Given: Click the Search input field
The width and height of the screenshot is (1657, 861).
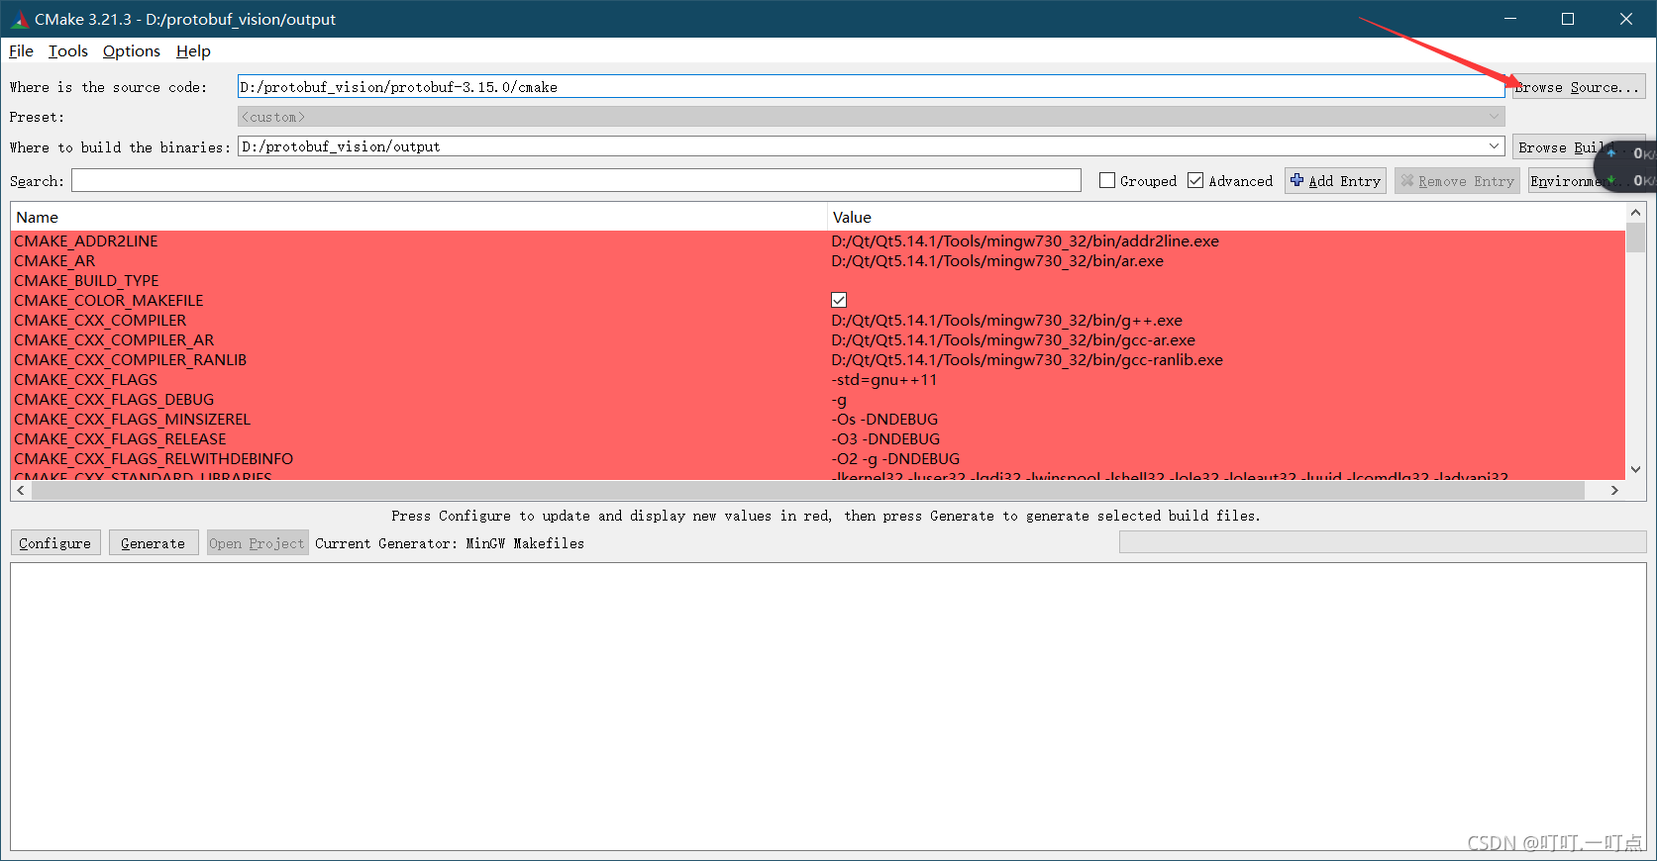Looking at the screenshot, I should pos(576,181).
